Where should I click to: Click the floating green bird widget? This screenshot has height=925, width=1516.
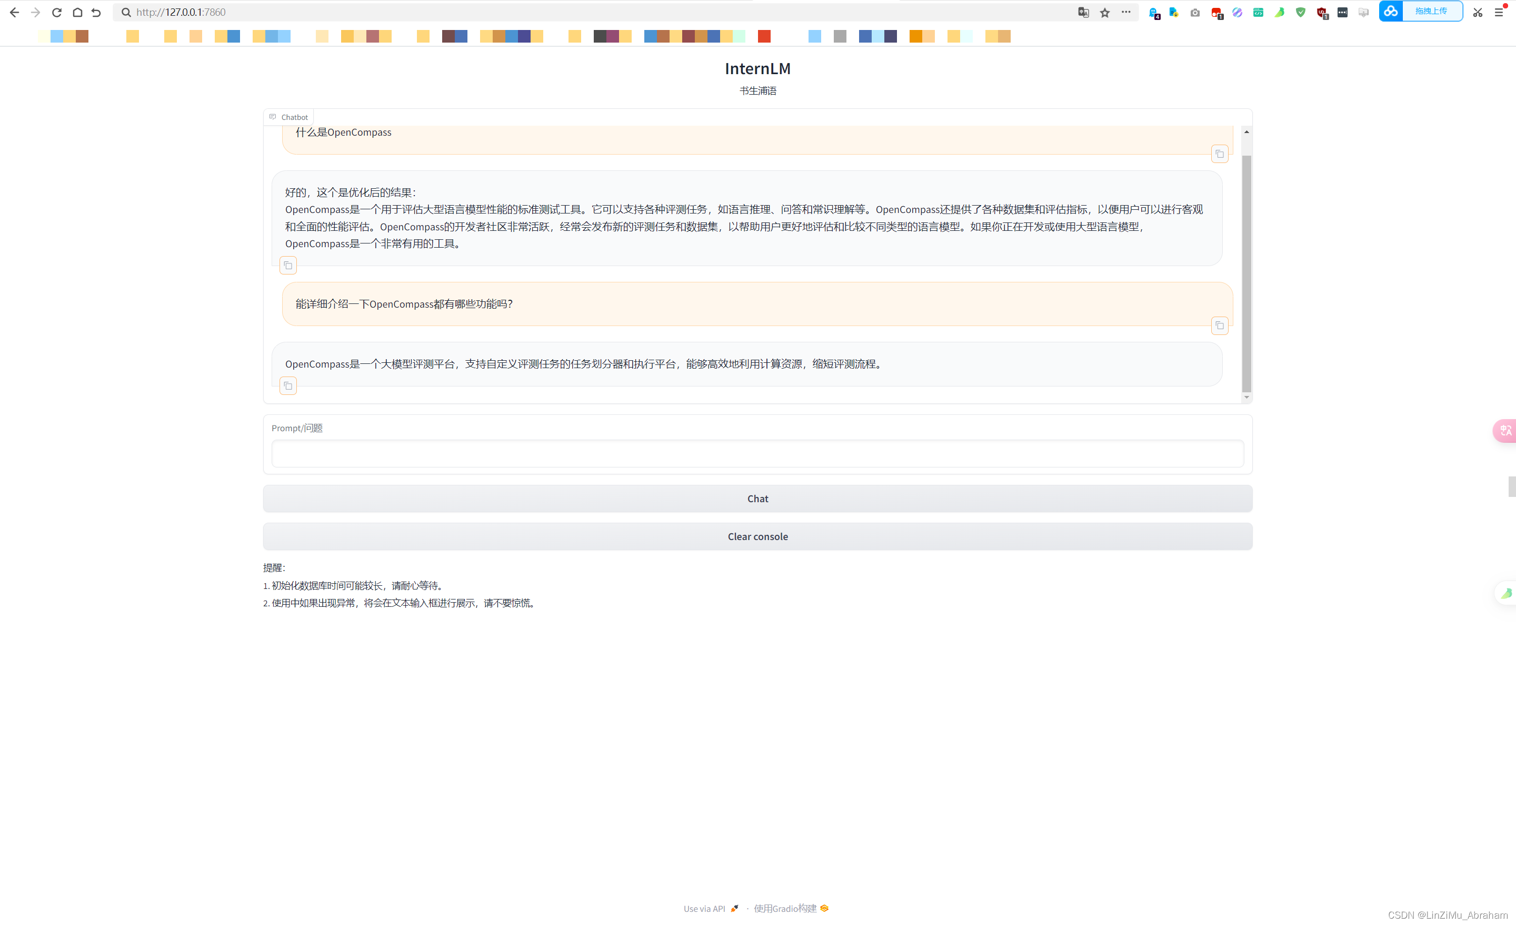pos(1505,593)
